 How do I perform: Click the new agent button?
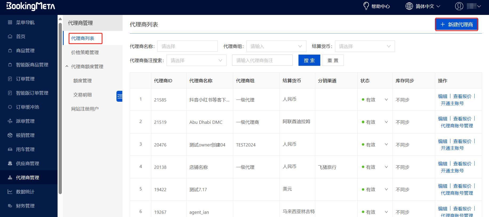point(456,24)
